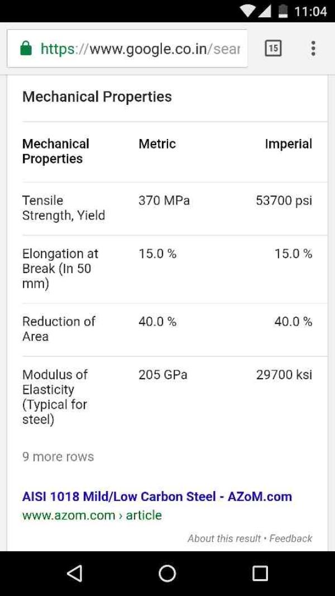Tap "About this result" link
The image size is (335, 596).
224,538
